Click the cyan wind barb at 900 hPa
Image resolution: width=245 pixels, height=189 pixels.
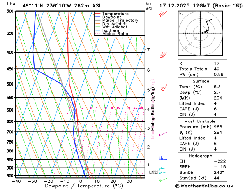(163, 168)
